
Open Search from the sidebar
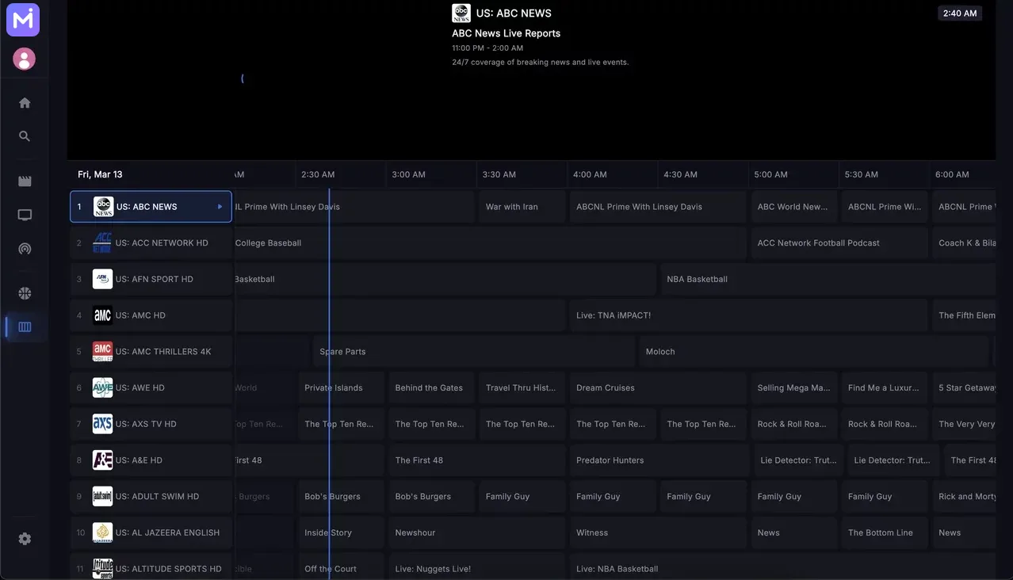(x=25, y=136)
